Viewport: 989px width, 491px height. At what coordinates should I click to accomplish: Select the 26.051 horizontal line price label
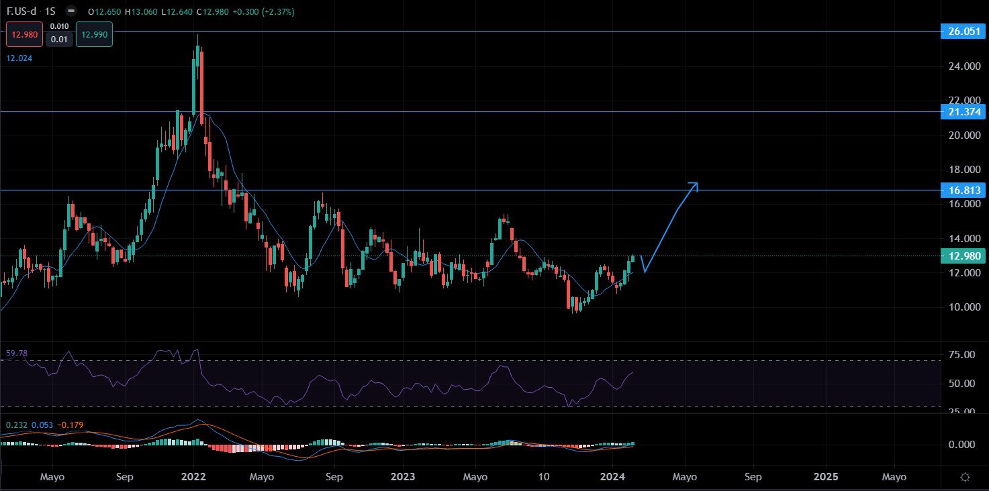pos(964,32)
